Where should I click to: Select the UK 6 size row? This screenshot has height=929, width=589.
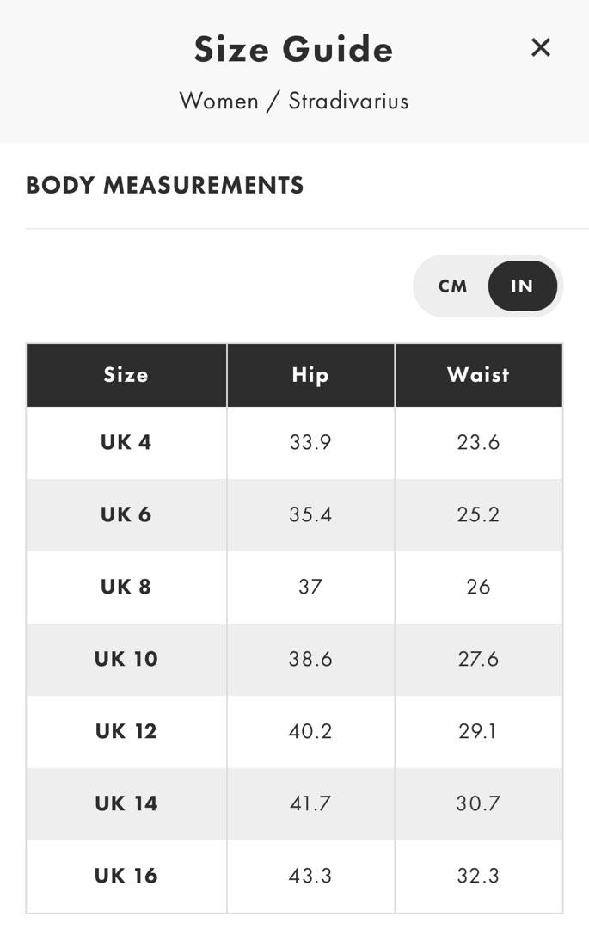[x=126, y=514]
